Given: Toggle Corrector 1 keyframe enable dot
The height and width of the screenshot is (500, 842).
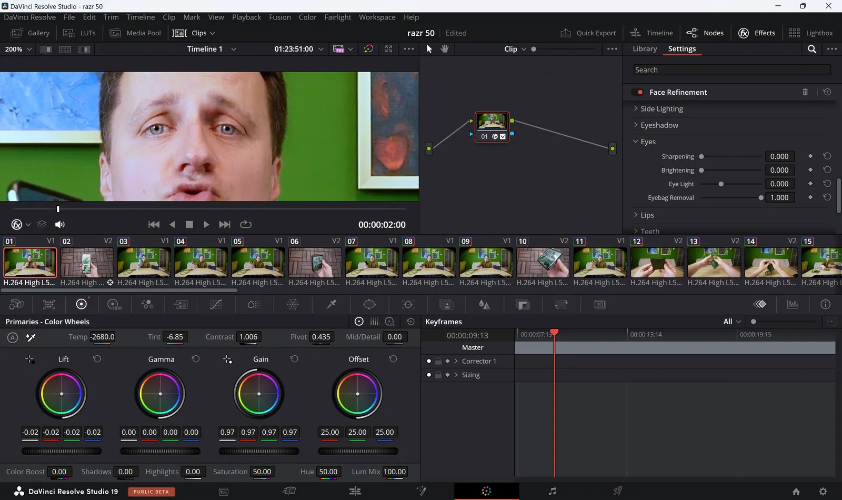Looking at the screenshot, I should (429, 361).
